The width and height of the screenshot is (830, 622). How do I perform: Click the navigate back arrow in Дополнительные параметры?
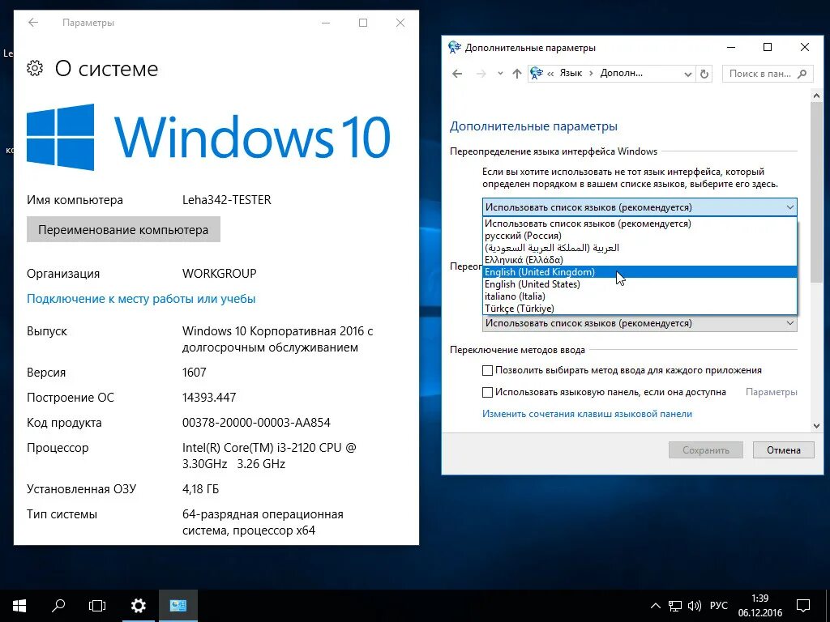457,73
